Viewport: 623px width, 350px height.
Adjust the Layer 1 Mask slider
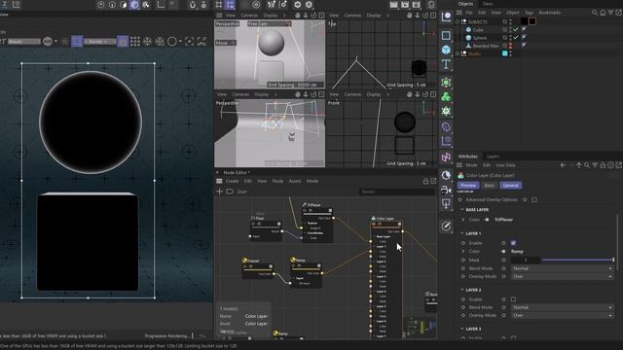click(x=577, y=260)
